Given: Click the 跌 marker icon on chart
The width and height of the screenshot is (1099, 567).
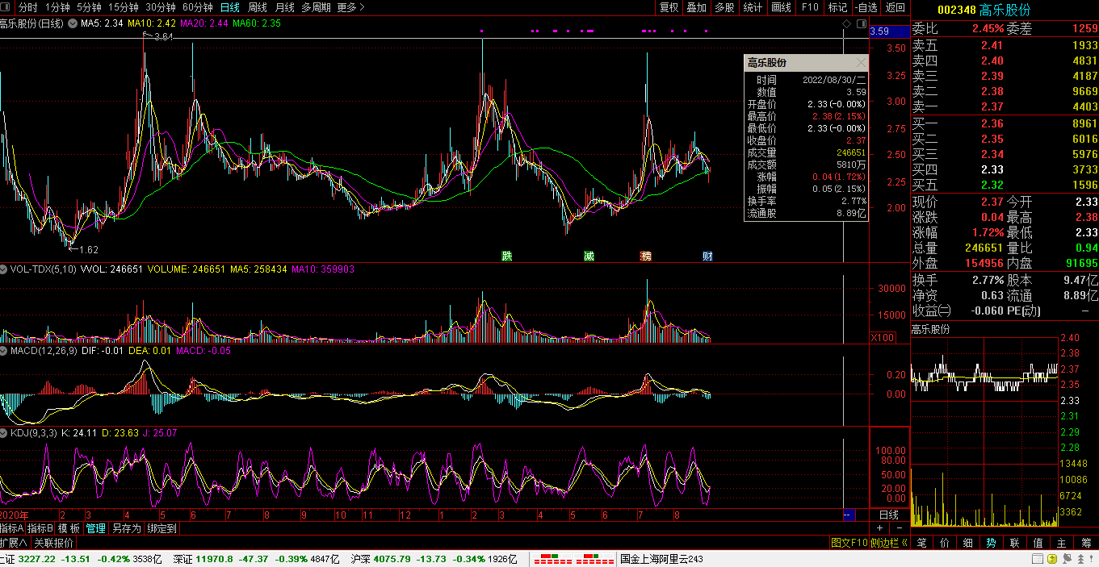Looking at the screenshot, I should [507, 256].
